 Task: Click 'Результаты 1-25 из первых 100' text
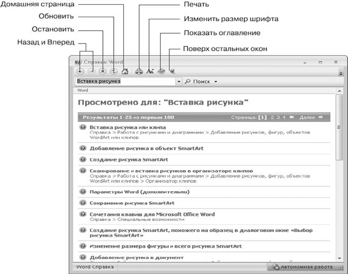click(128, 117)
